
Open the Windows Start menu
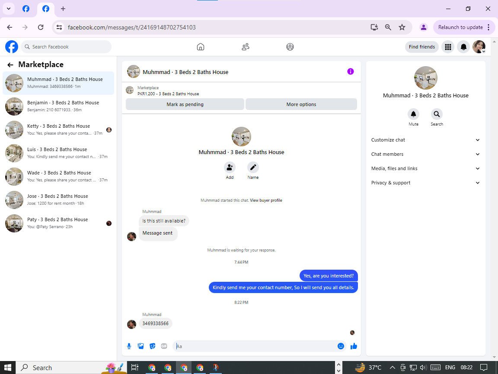(x=8, y=368)
